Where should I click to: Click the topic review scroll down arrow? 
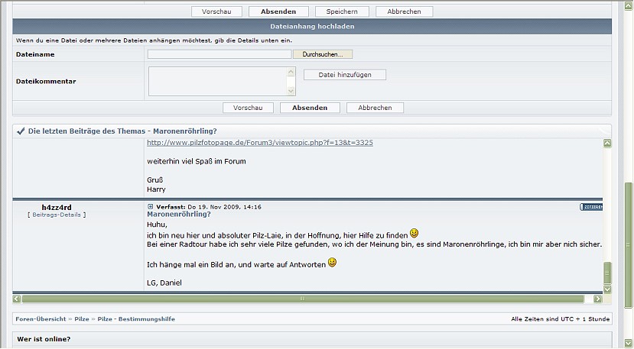click(x=607, y=289)
